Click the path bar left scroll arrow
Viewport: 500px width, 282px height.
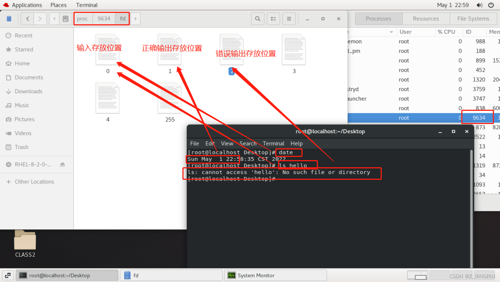[54, 19]
